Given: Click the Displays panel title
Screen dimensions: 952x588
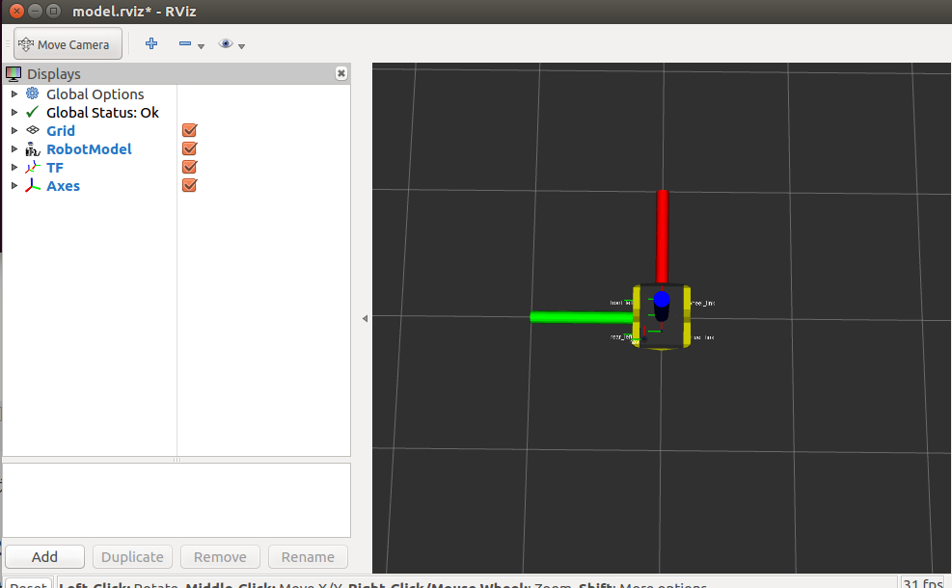Looking at the screenshot, I should pos(53,74).
